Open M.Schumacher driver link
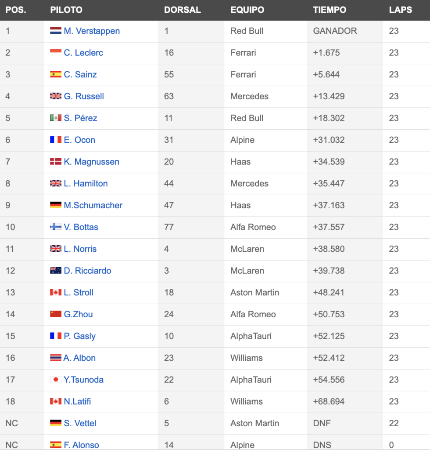 pos(93,205)
